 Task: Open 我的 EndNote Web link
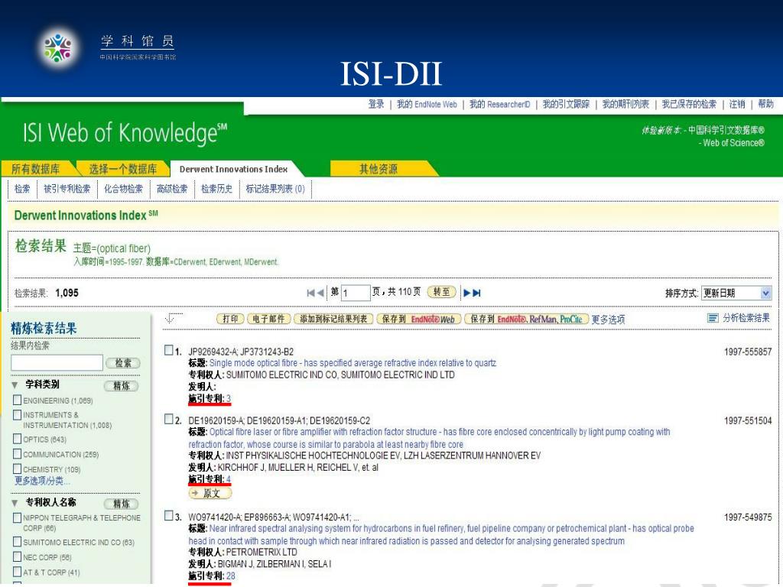coord(427,104)
